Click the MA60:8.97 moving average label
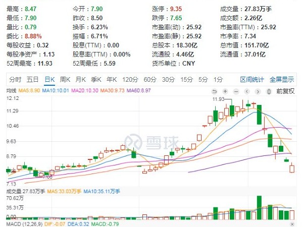 [138, 90]
